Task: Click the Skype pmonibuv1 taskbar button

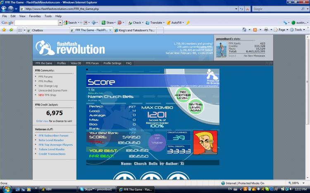Action: click(96, 189)
